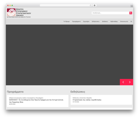This screenshot has height=118, width=139.
Task: Open a new browser tab with plus button
Action: [132, 6]
